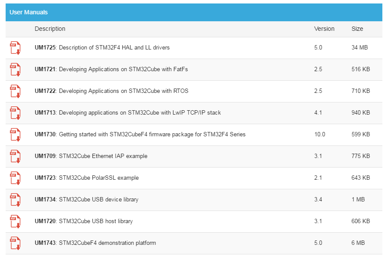Open the LwIP TCP/IP stack manual link
The height and width of the screenshot is (257, 388).
coord(128,112)
